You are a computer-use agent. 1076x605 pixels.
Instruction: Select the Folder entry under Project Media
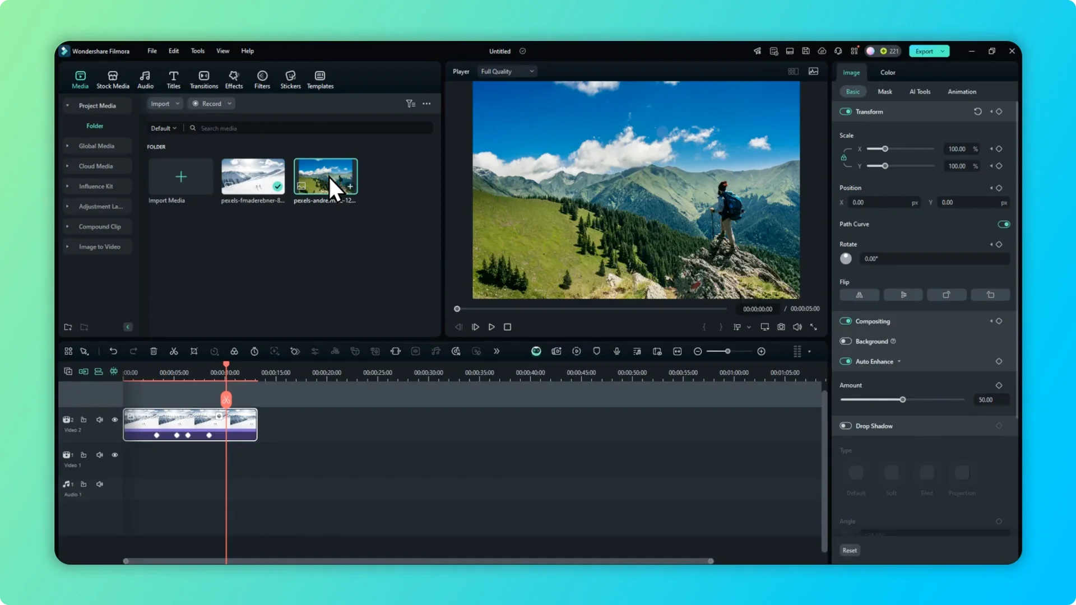95,126
